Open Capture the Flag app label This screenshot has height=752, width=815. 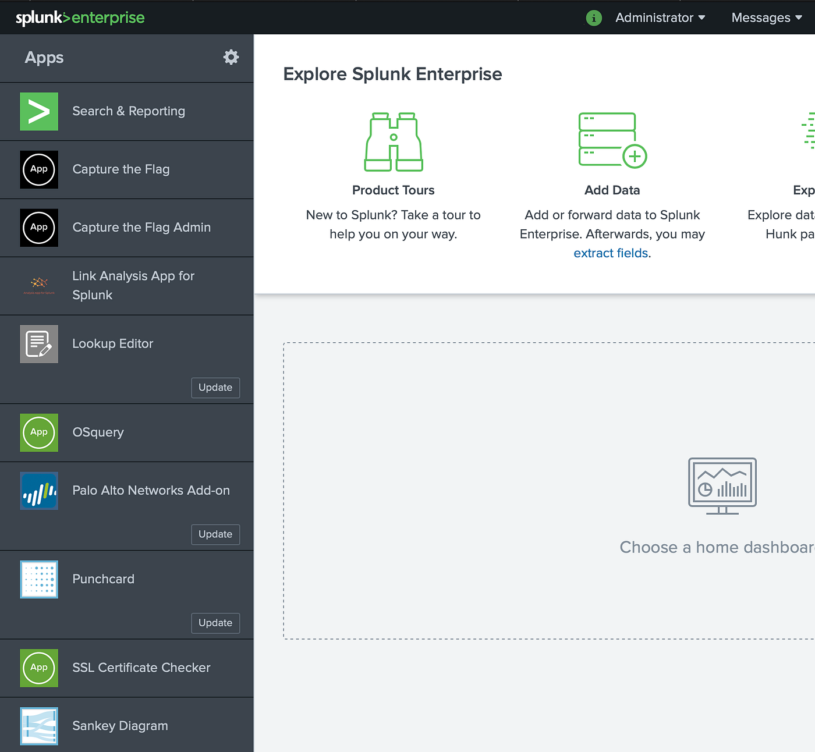click(121, 169)
